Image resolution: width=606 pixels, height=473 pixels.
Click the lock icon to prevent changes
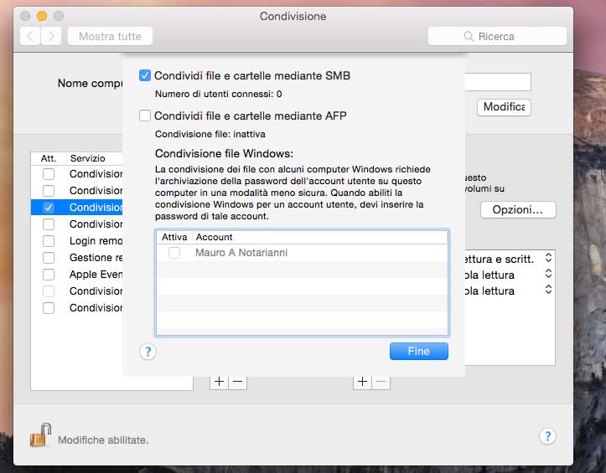pos(40,434)
